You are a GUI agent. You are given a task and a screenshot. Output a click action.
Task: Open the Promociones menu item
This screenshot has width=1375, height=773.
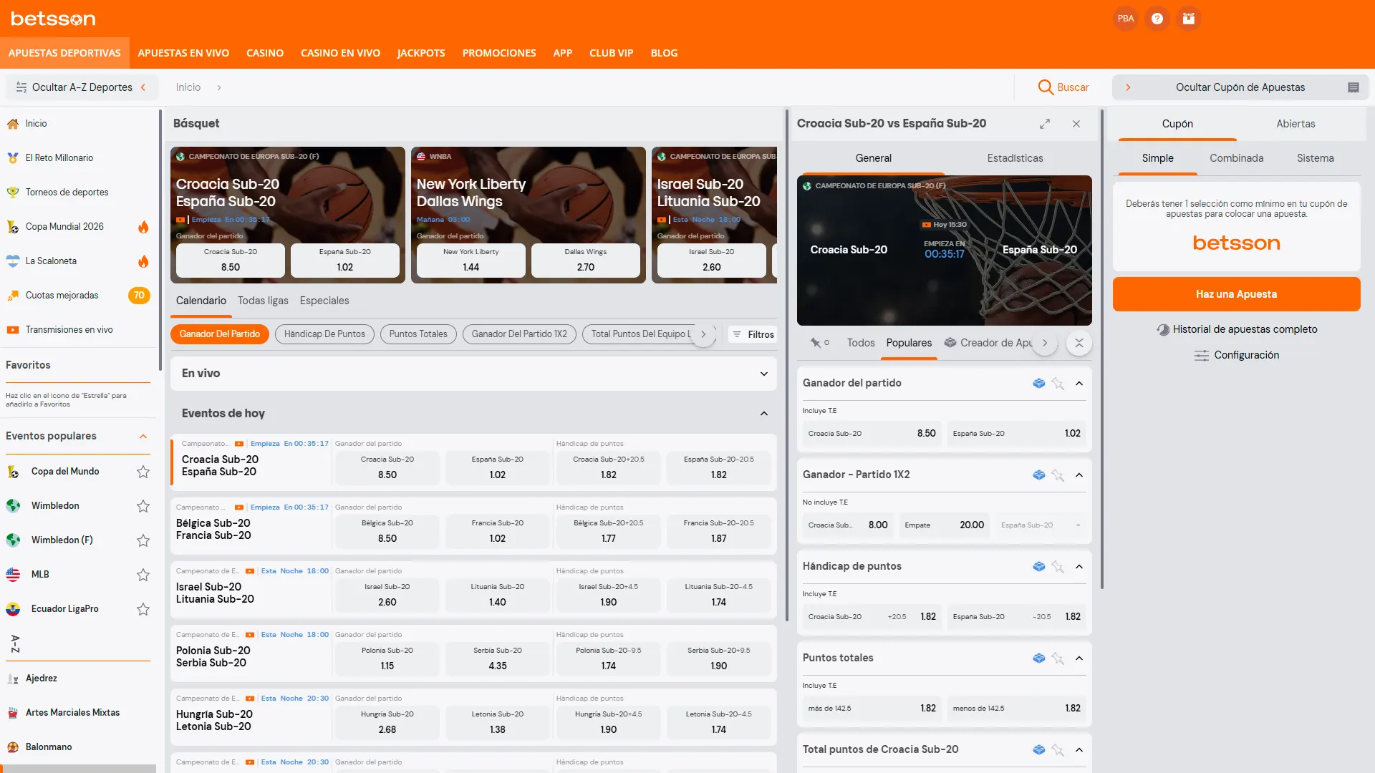pyautogui.click(x=499, y=53)
